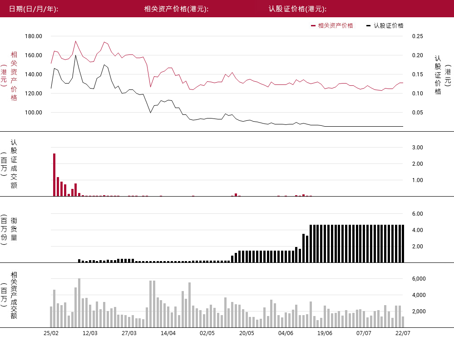Image resolution: width=454 pixels, height=341 pixels.
Task: Select the 19/06 date marker
Action: [x=325, y=333]
